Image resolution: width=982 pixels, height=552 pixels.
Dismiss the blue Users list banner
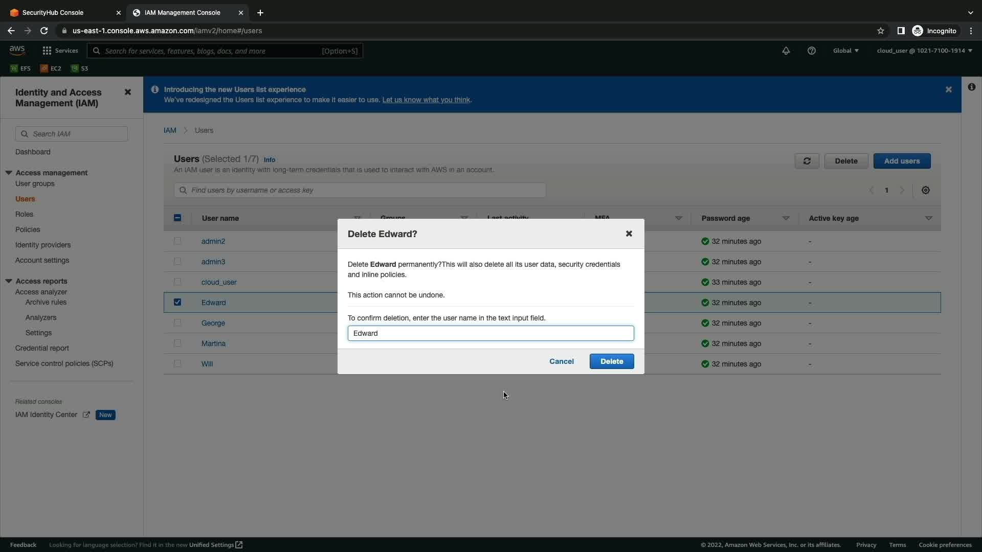click(948, 89)
